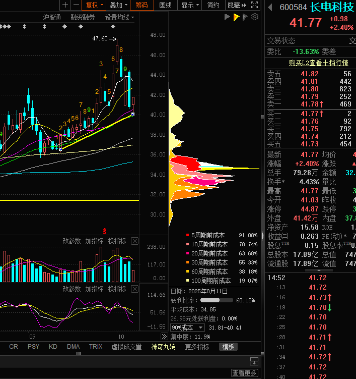
Task: Open the 显示 dropdown
Action: point(190,5)
